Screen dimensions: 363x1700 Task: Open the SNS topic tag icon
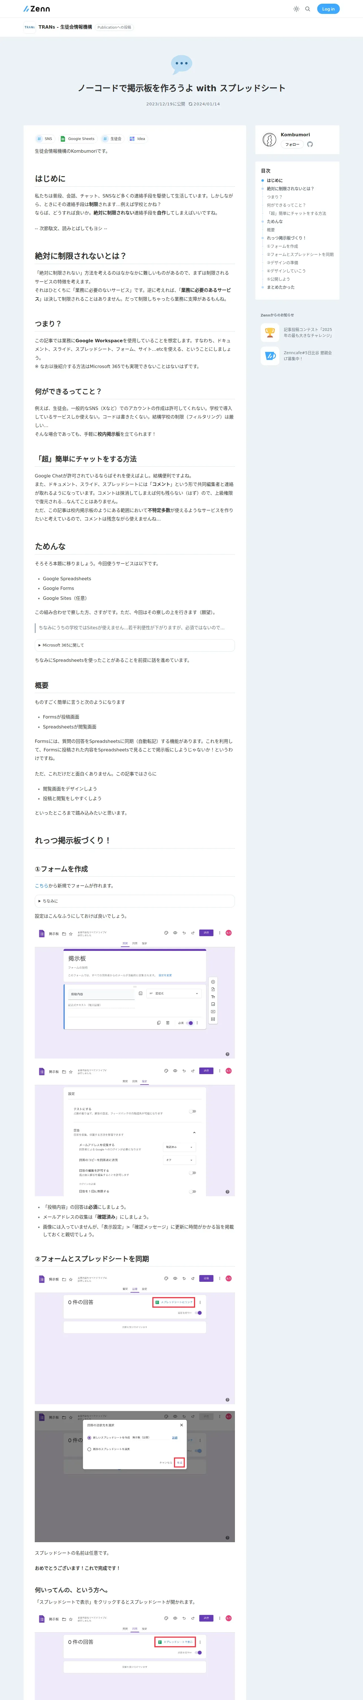[x=39, y=139]
